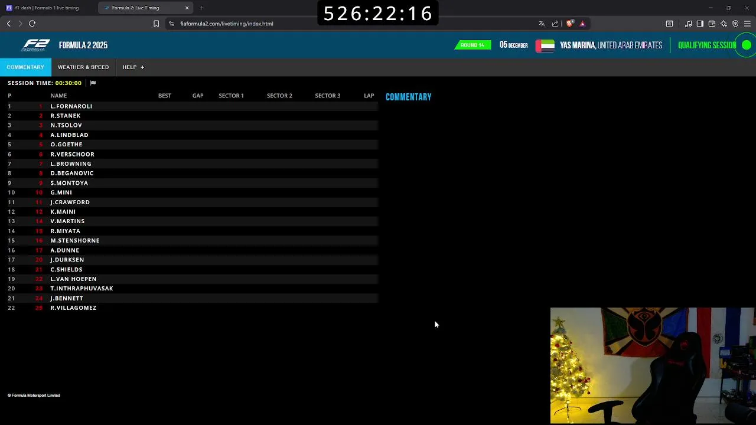
Task: Open the media playlist music icon
Action: point(688,24)
